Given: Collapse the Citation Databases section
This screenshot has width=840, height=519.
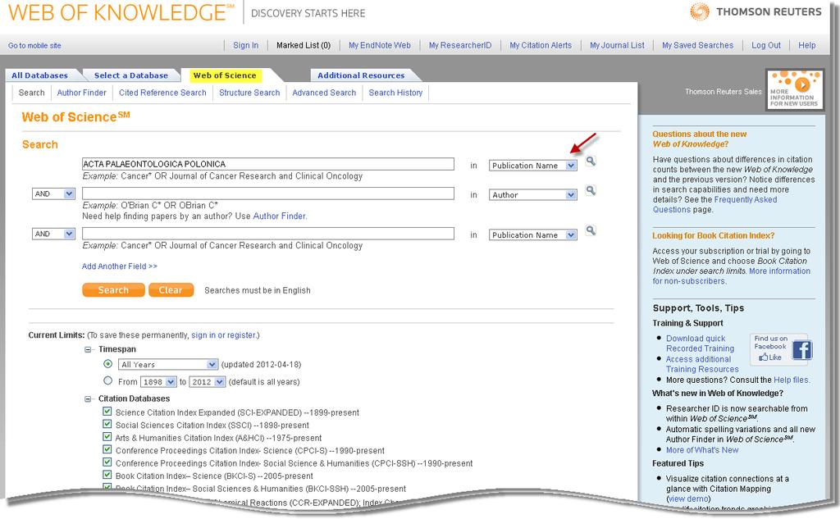Looking at the screenshot, I should pos(87,398).
